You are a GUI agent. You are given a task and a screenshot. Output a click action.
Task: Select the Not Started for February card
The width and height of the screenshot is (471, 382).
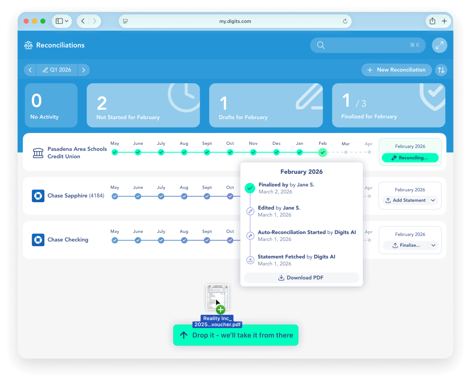pyautogui.click(x=143, y=105)
